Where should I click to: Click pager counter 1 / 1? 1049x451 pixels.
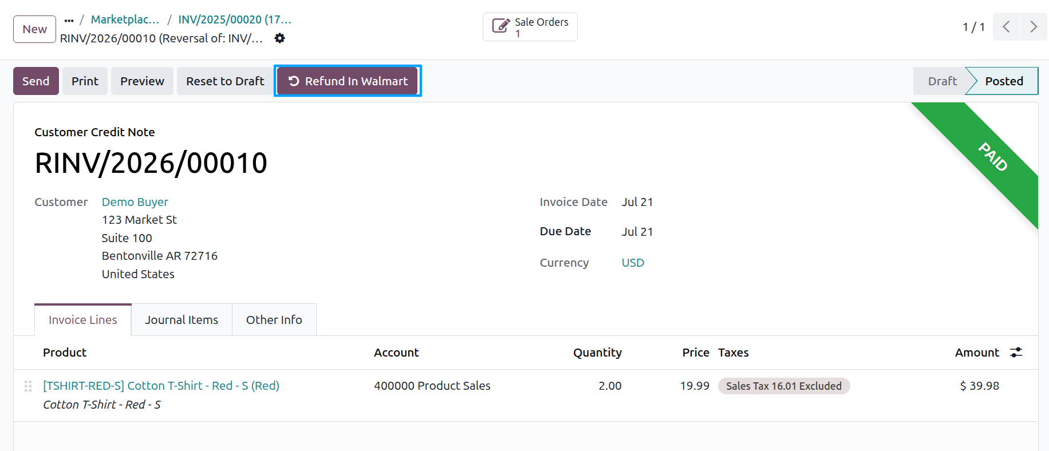[974, 27]
